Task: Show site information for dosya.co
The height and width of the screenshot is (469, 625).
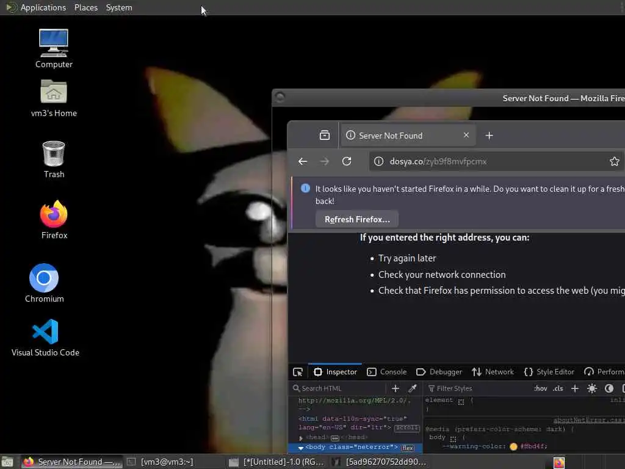Action: coord(378,161)
